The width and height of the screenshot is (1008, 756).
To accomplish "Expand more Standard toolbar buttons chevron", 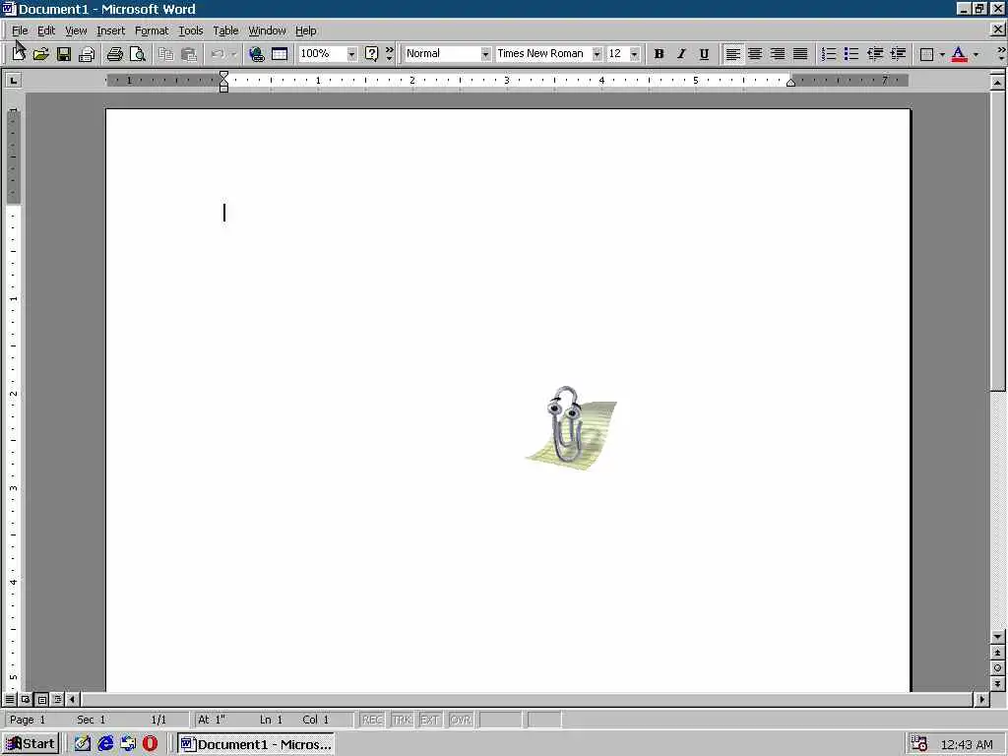I will [389, 54].
